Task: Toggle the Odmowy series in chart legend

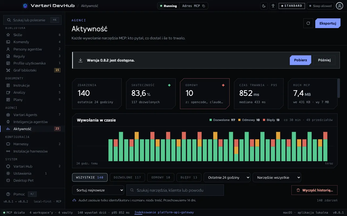Action: pyautogui.click(x=249, y=120)
